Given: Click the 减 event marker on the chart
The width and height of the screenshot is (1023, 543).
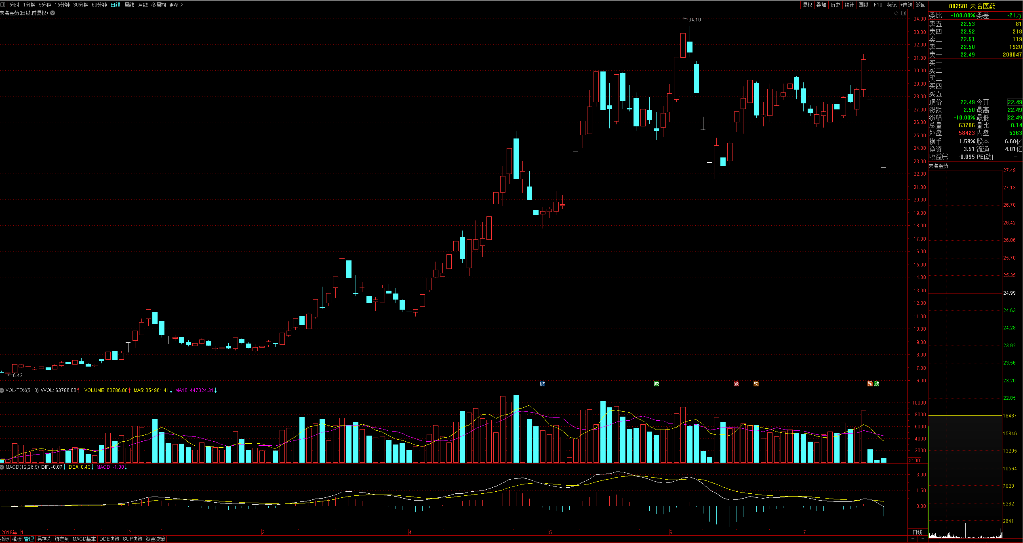Looking at the screenshot, I should coord(656,384).
